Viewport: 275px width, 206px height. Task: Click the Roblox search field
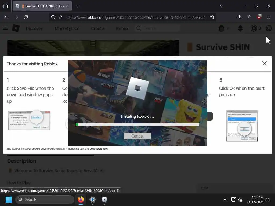[157, 28]
